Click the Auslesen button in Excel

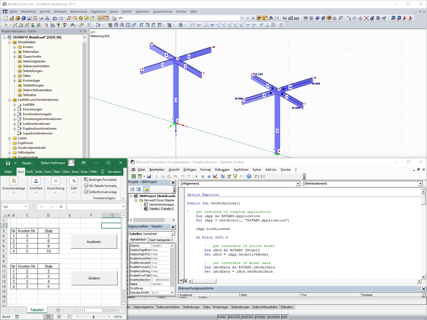tap(94, 242)
